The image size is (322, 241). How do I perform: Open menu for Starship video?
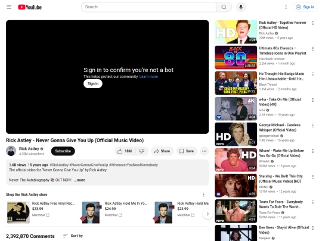313,177
